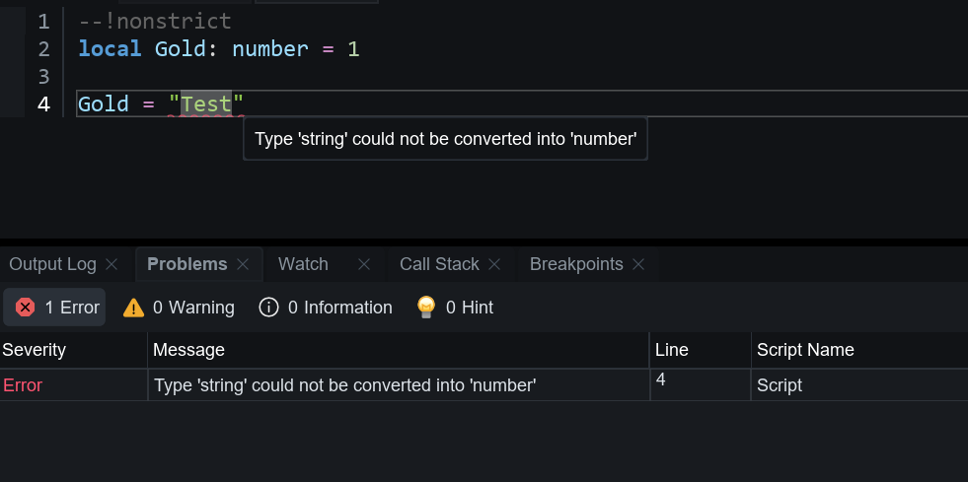Screen dimensions: 968x482
Task: Sort by the Line column header
Action: 672,350
